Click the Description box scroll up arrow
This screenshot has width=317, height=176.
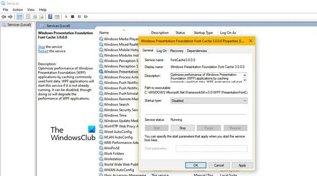245,75
